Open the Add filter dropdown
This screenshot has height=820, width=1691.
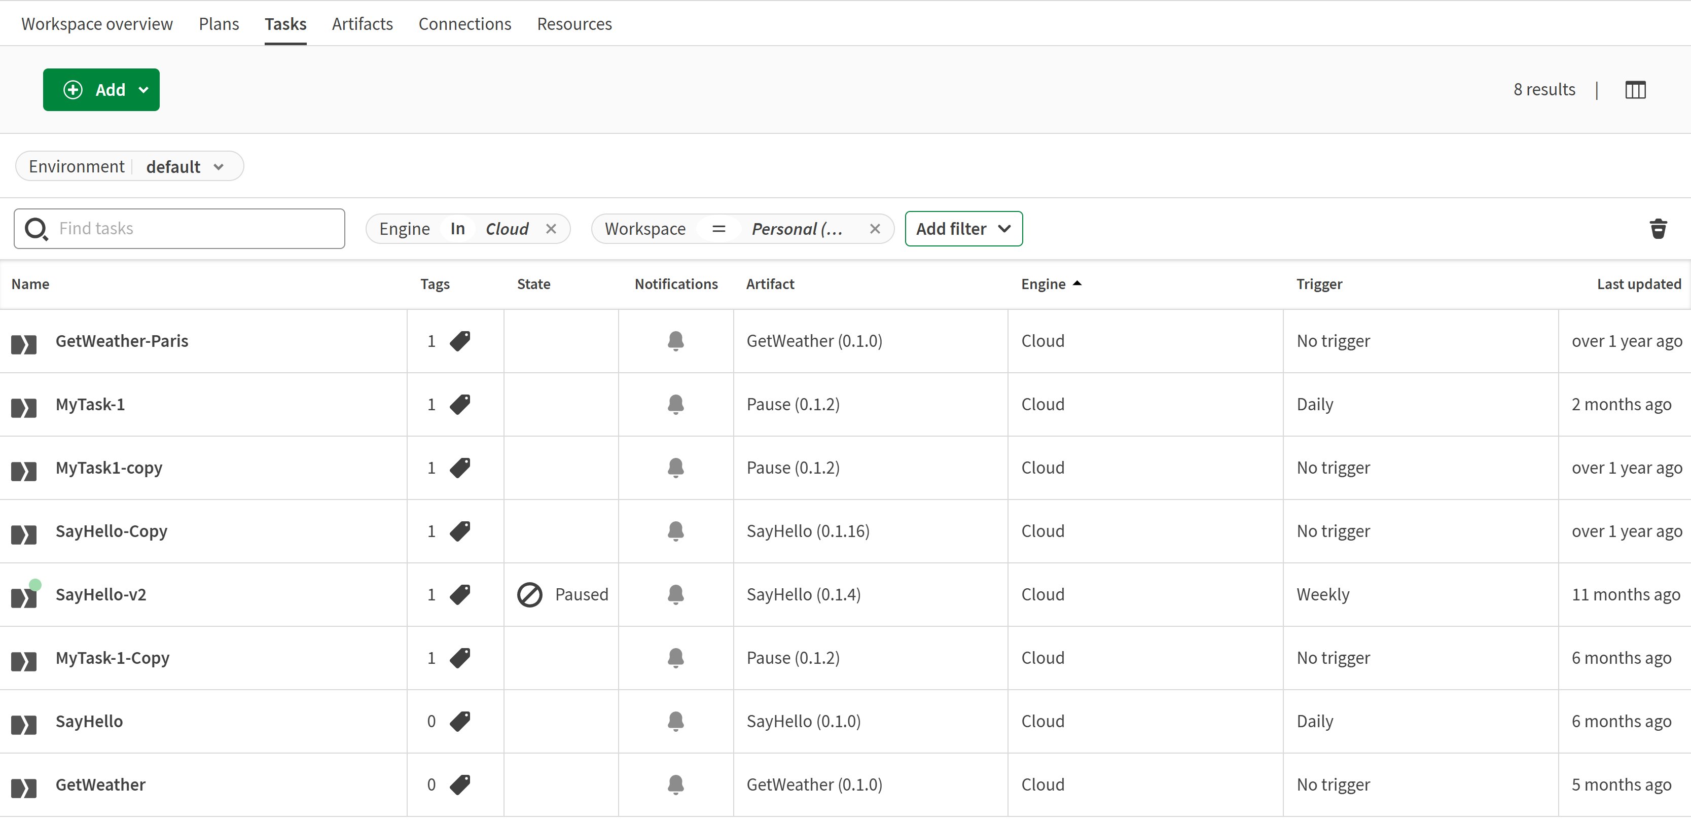pyautogui.click(x=963, y=228)
